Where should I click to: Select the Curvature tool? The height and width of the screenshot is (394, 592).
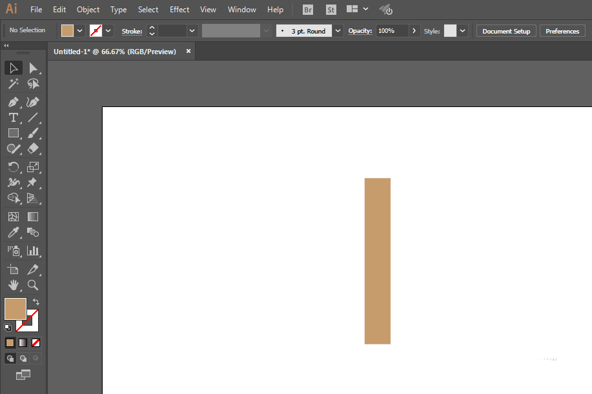(x=33, y=102)
